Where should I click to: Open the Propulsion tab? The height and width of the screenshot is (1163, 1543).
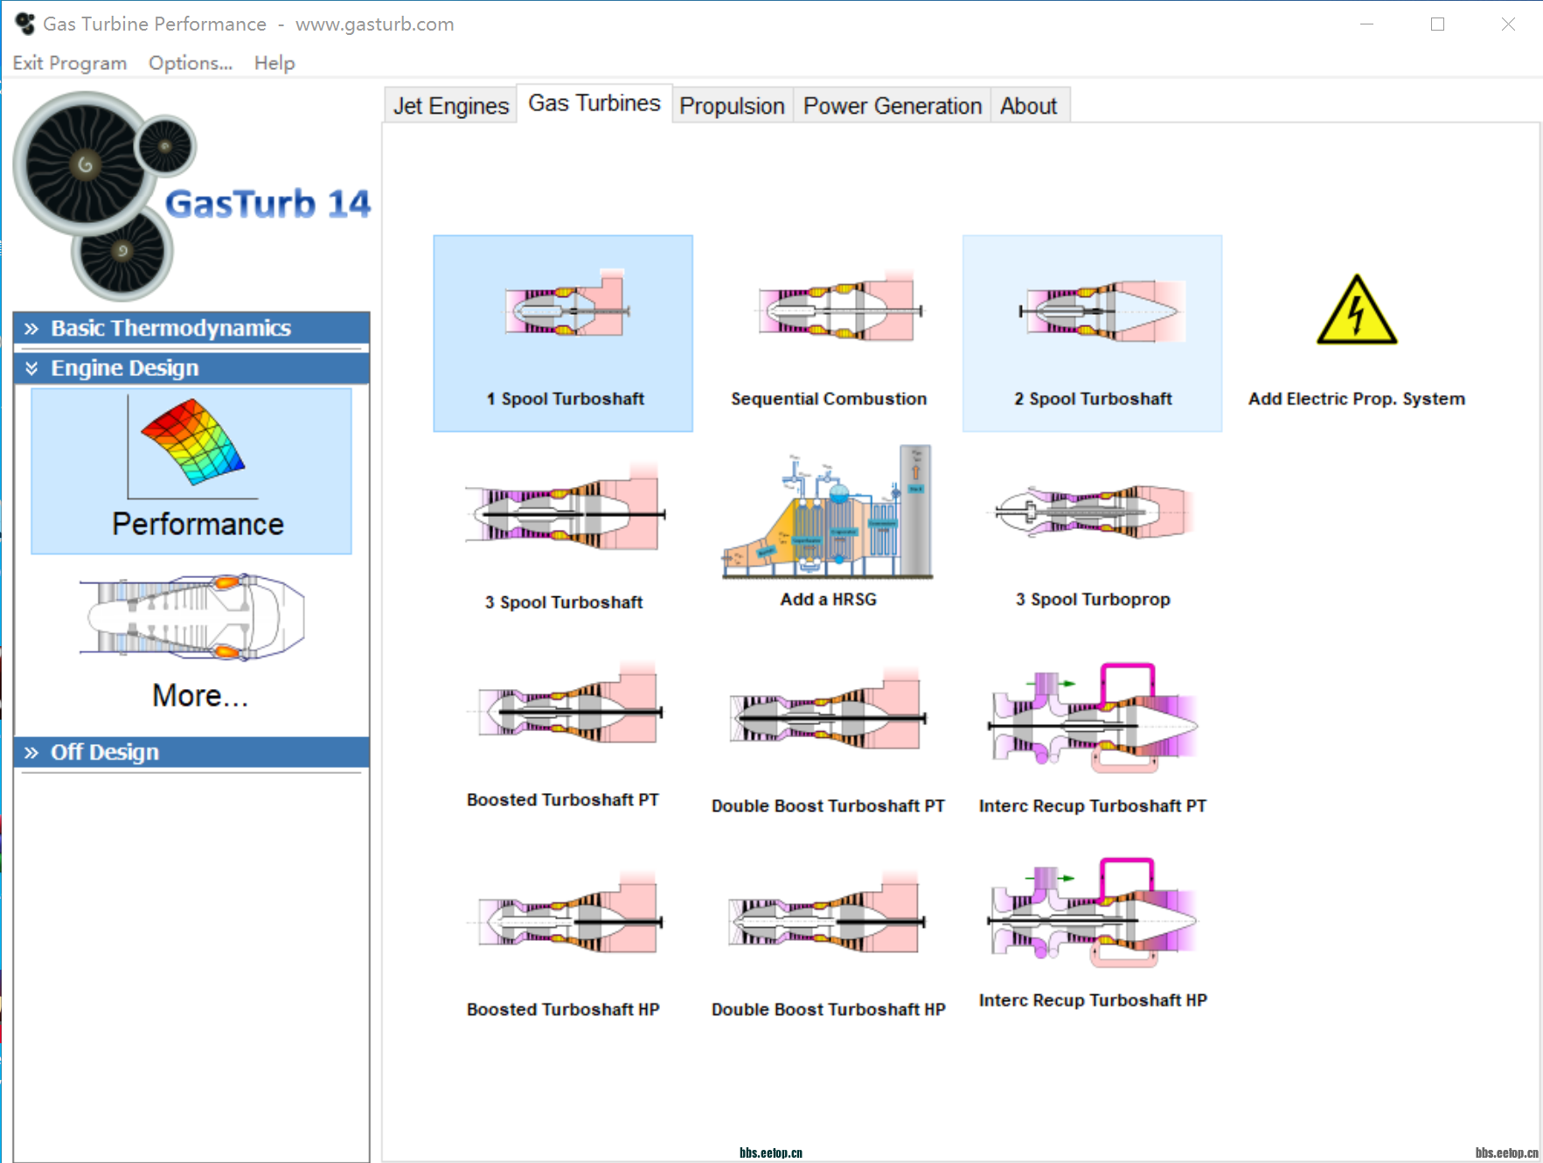tap(733, 106)
